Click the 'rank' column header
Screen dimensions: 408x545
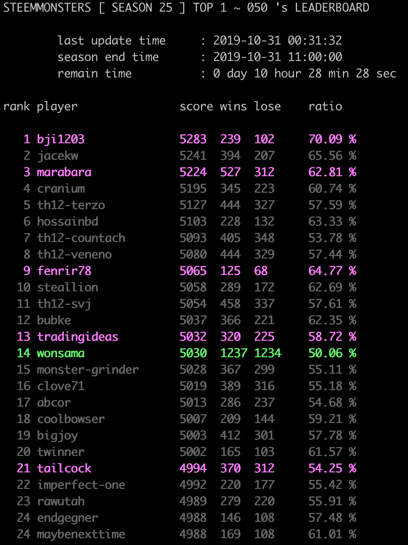16,106
